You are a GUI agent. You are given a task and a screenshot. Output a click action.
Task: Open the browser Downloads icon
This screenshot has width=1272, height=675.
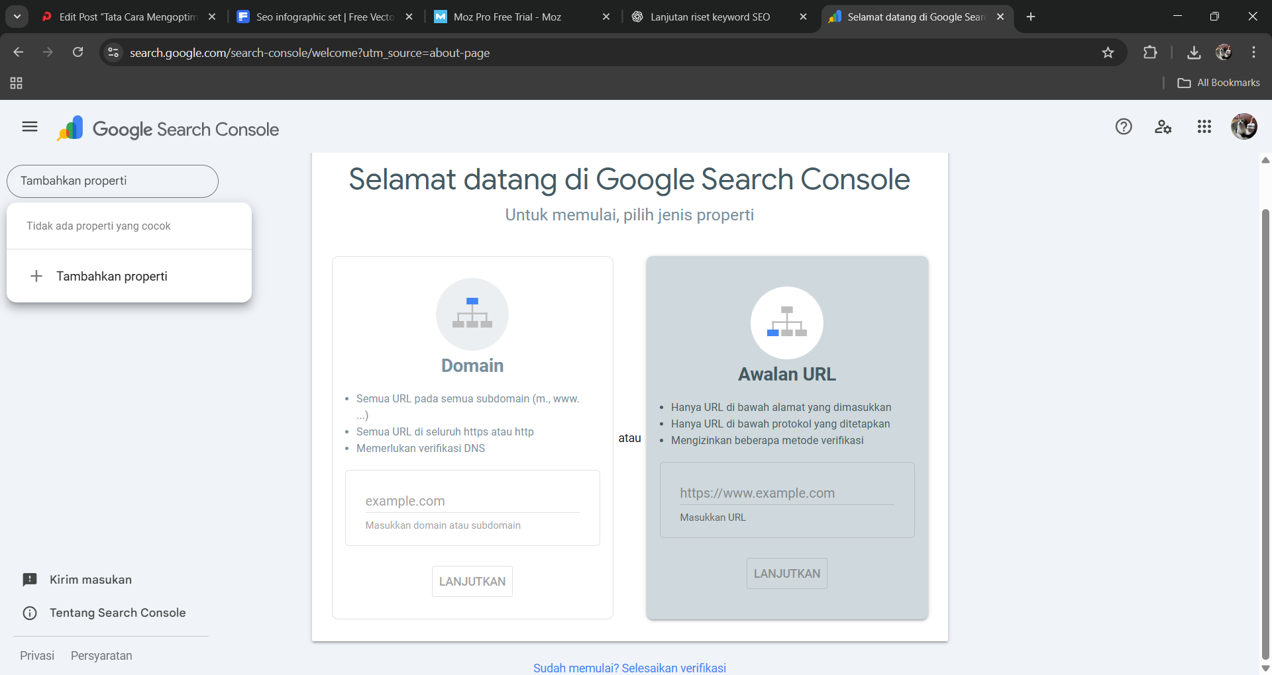(x=1194, y=52)
